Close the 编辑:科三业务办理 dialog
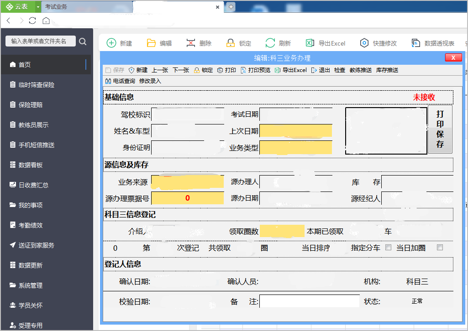 453,57
